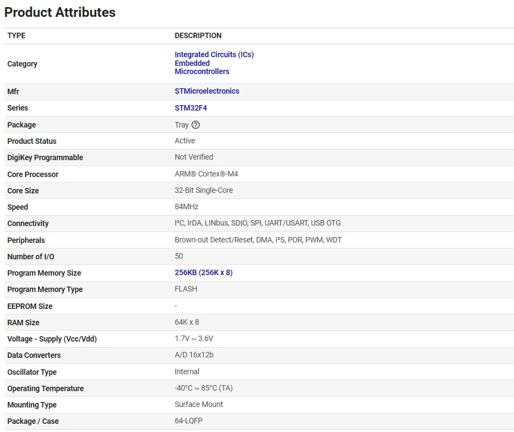514x432 pixels.
Task: Click the DESCRIPTION column header
Action: pos(198,35)
